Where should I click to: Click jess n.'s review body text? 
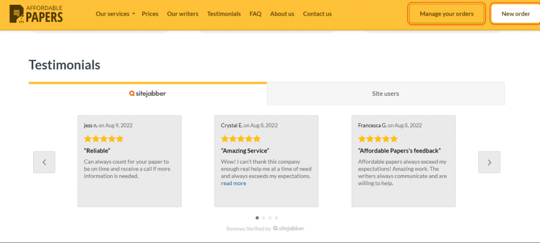pos(127,169)
